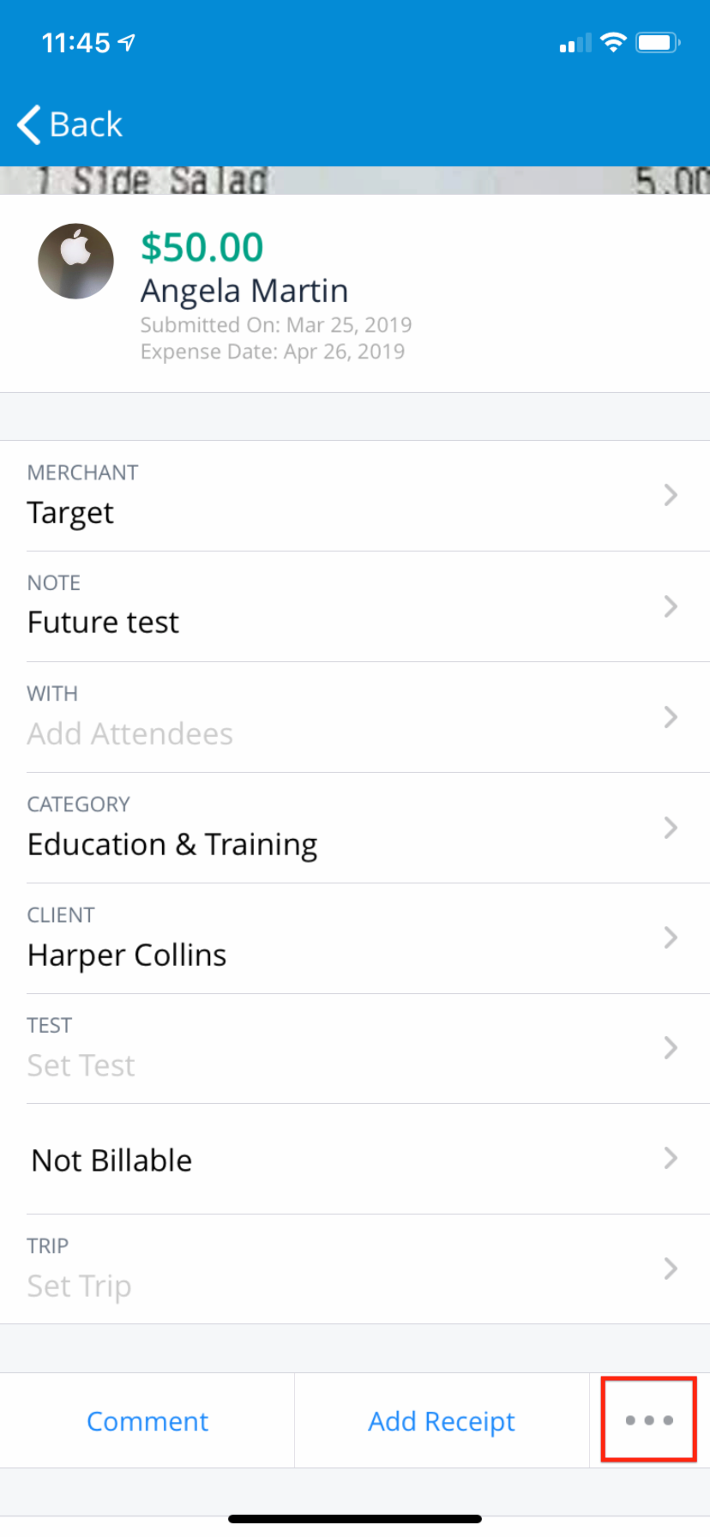
Task: Open the Comment tab
Action: (x=147, y=1421)
